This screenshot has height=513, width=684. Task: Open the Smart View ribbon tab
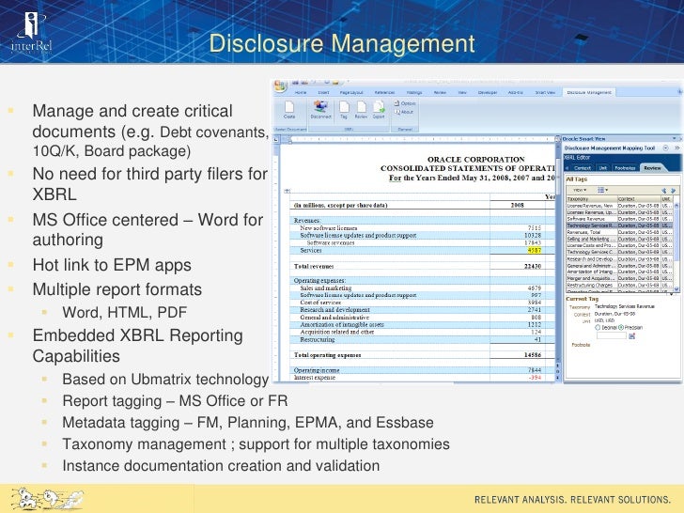(x=545, y=92)
